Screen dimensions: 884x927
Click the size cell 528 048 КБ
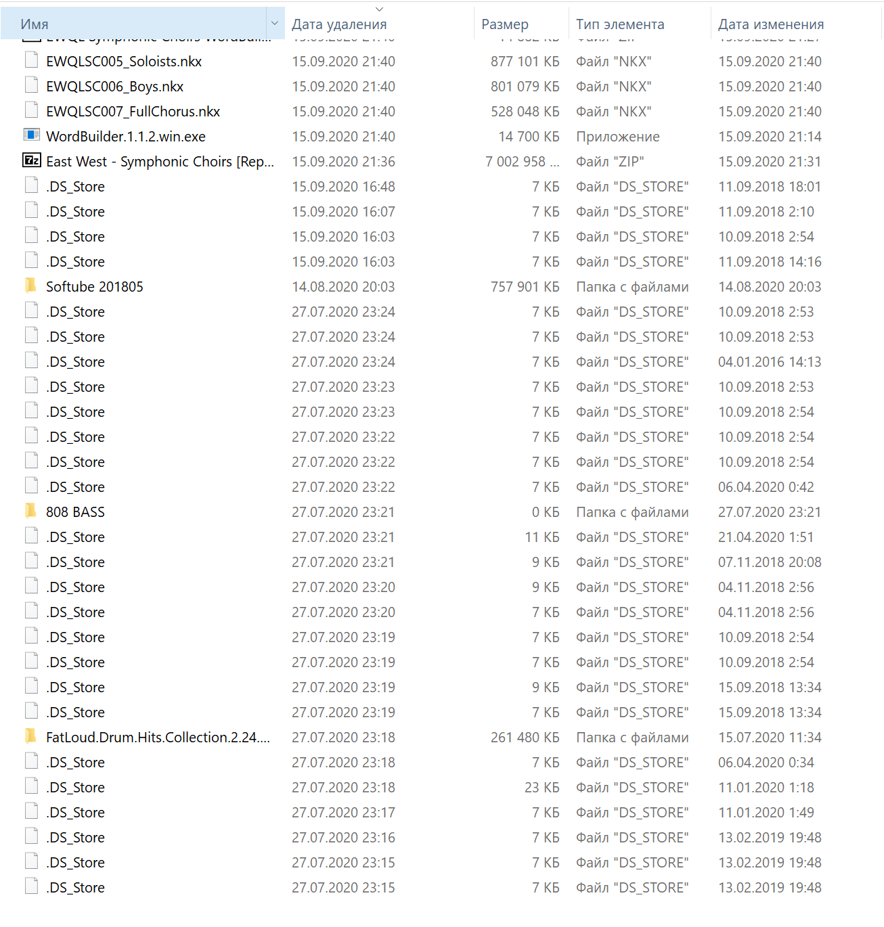[x=525, y=112]
